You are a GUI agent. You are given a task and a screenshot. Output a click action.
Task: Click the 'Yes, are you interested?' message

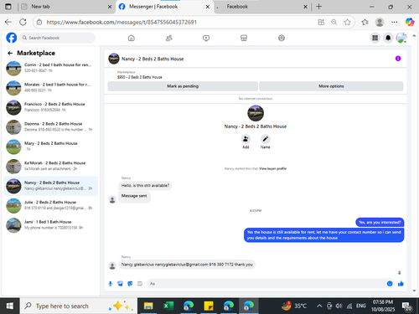point(380,222)
